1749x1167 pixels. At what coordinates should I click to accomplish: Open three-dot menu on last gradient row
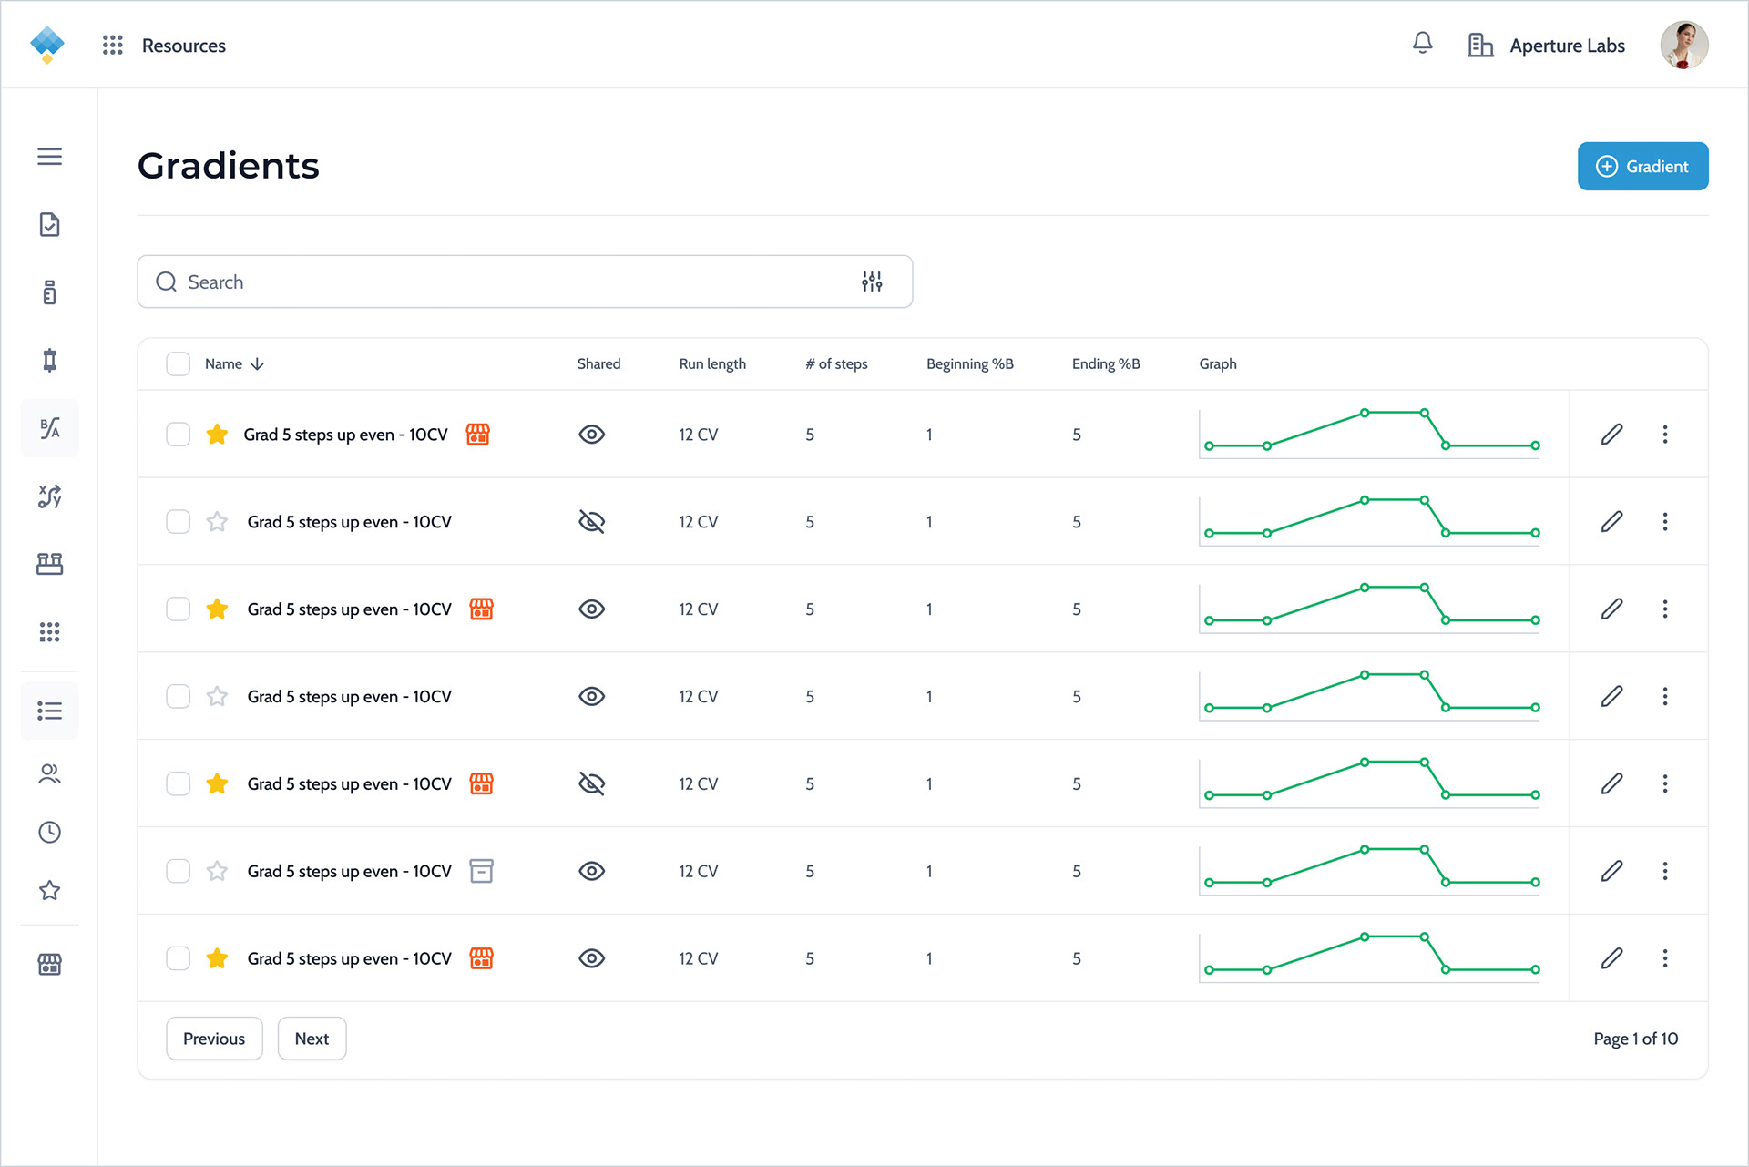click(x=1665, y=958)
